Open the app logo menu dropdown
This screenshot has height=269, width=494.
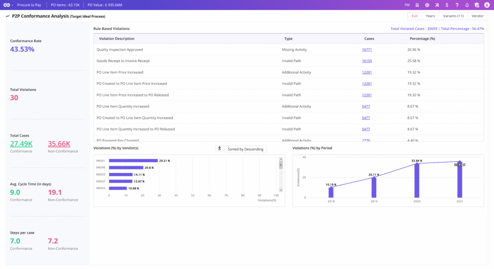8,5
